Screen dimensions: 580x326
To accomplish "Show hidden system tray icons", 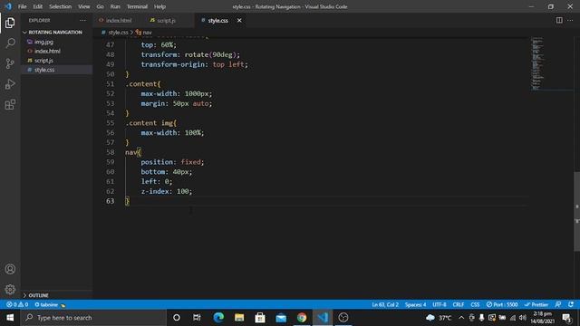I will 461,318.
